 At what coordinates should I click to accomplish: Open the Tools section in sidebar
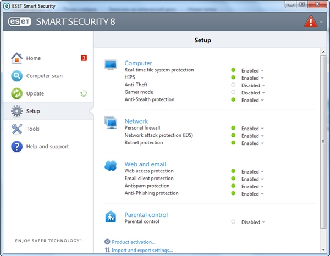pyautogui.click(x=33, y=129)
